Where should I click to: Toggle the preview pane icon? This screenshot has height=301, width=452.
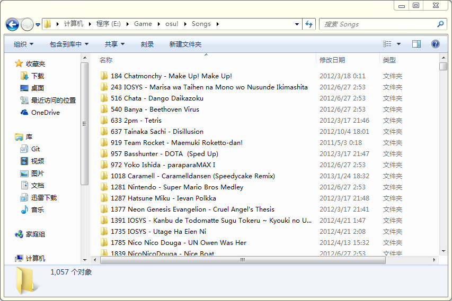416,44
